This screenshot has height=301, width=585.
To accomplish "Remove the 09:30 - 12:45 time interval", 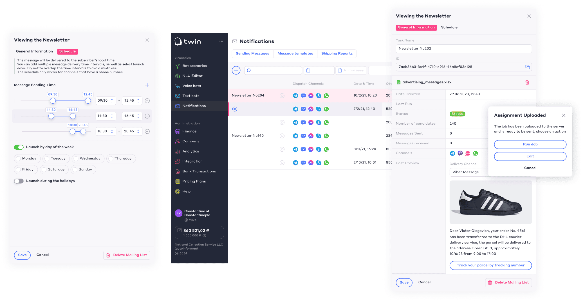I will (147, 101).
